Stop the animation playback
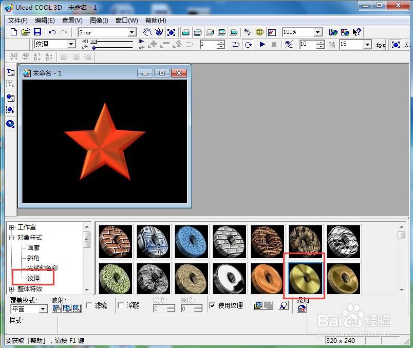The image size is (413, 348). (x=274, y=44)
